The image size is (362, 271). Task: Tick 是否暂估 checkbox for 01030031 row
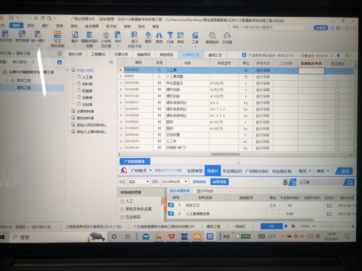coord(337,110)
